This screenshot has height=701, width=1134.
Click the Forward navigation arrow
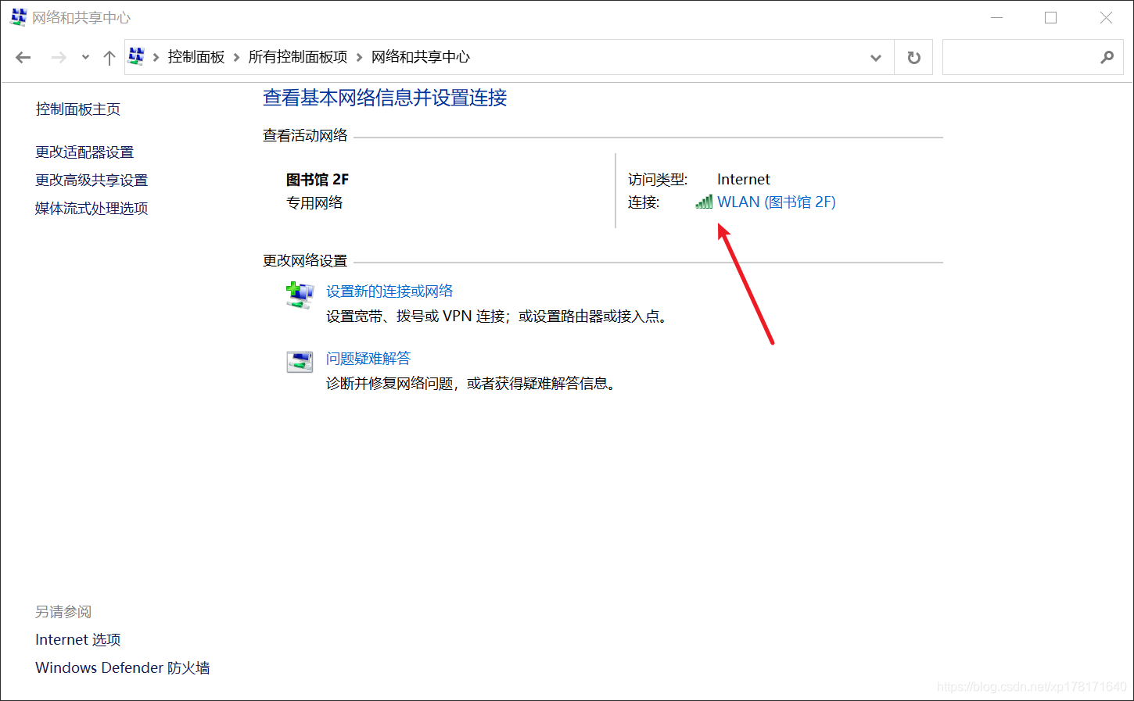click(59, 57)
